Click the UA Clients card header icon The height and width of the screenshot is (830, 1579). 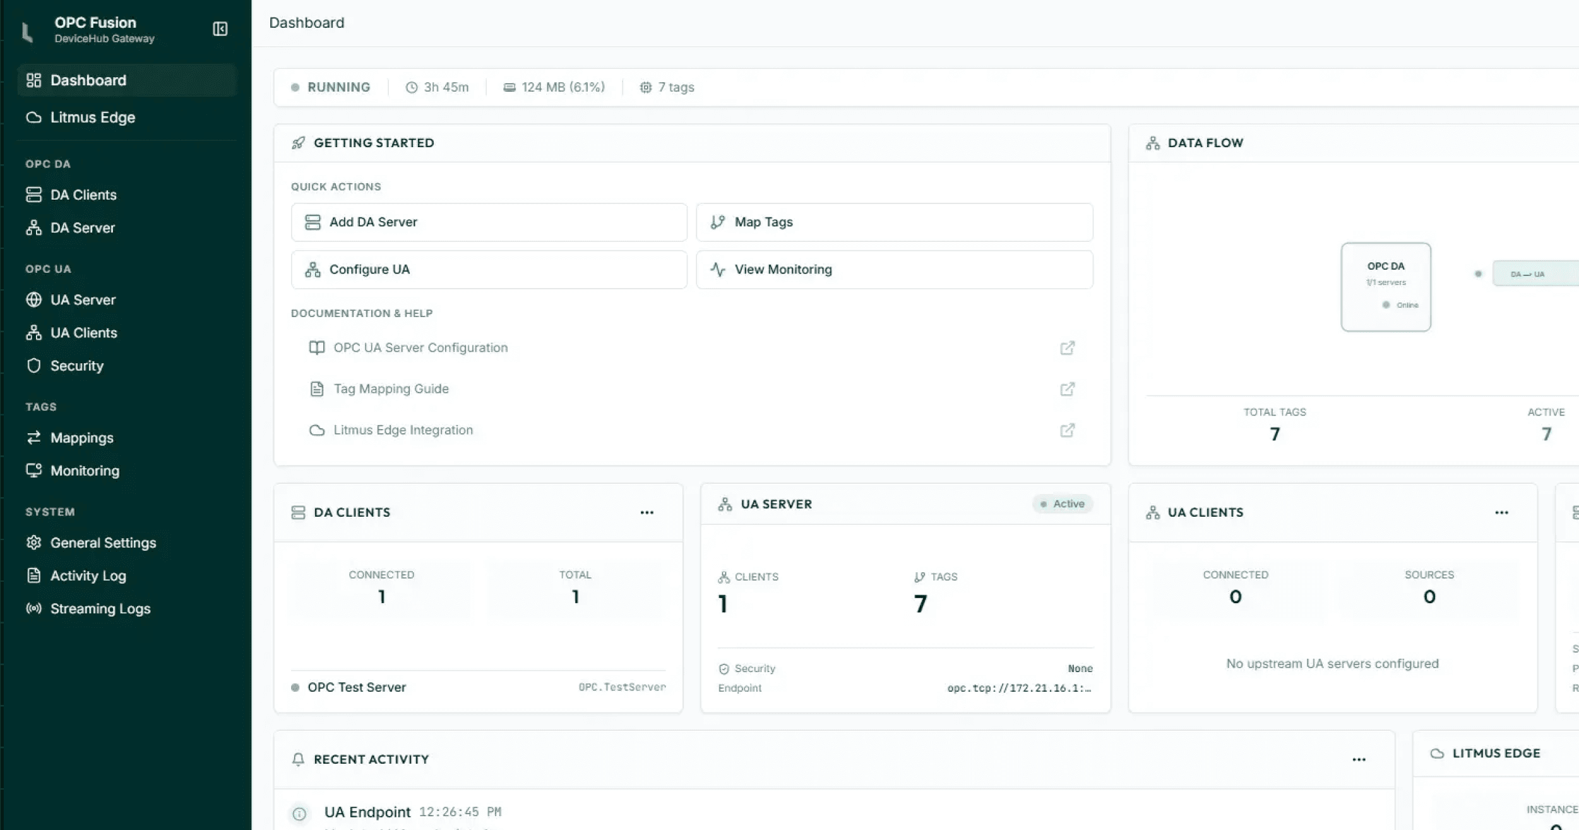pyautogui.click(x=1153, y=512)
